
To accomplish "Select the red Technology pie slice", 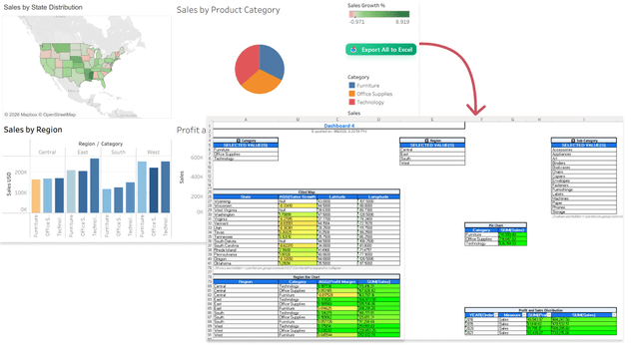I will coord(247,63).
